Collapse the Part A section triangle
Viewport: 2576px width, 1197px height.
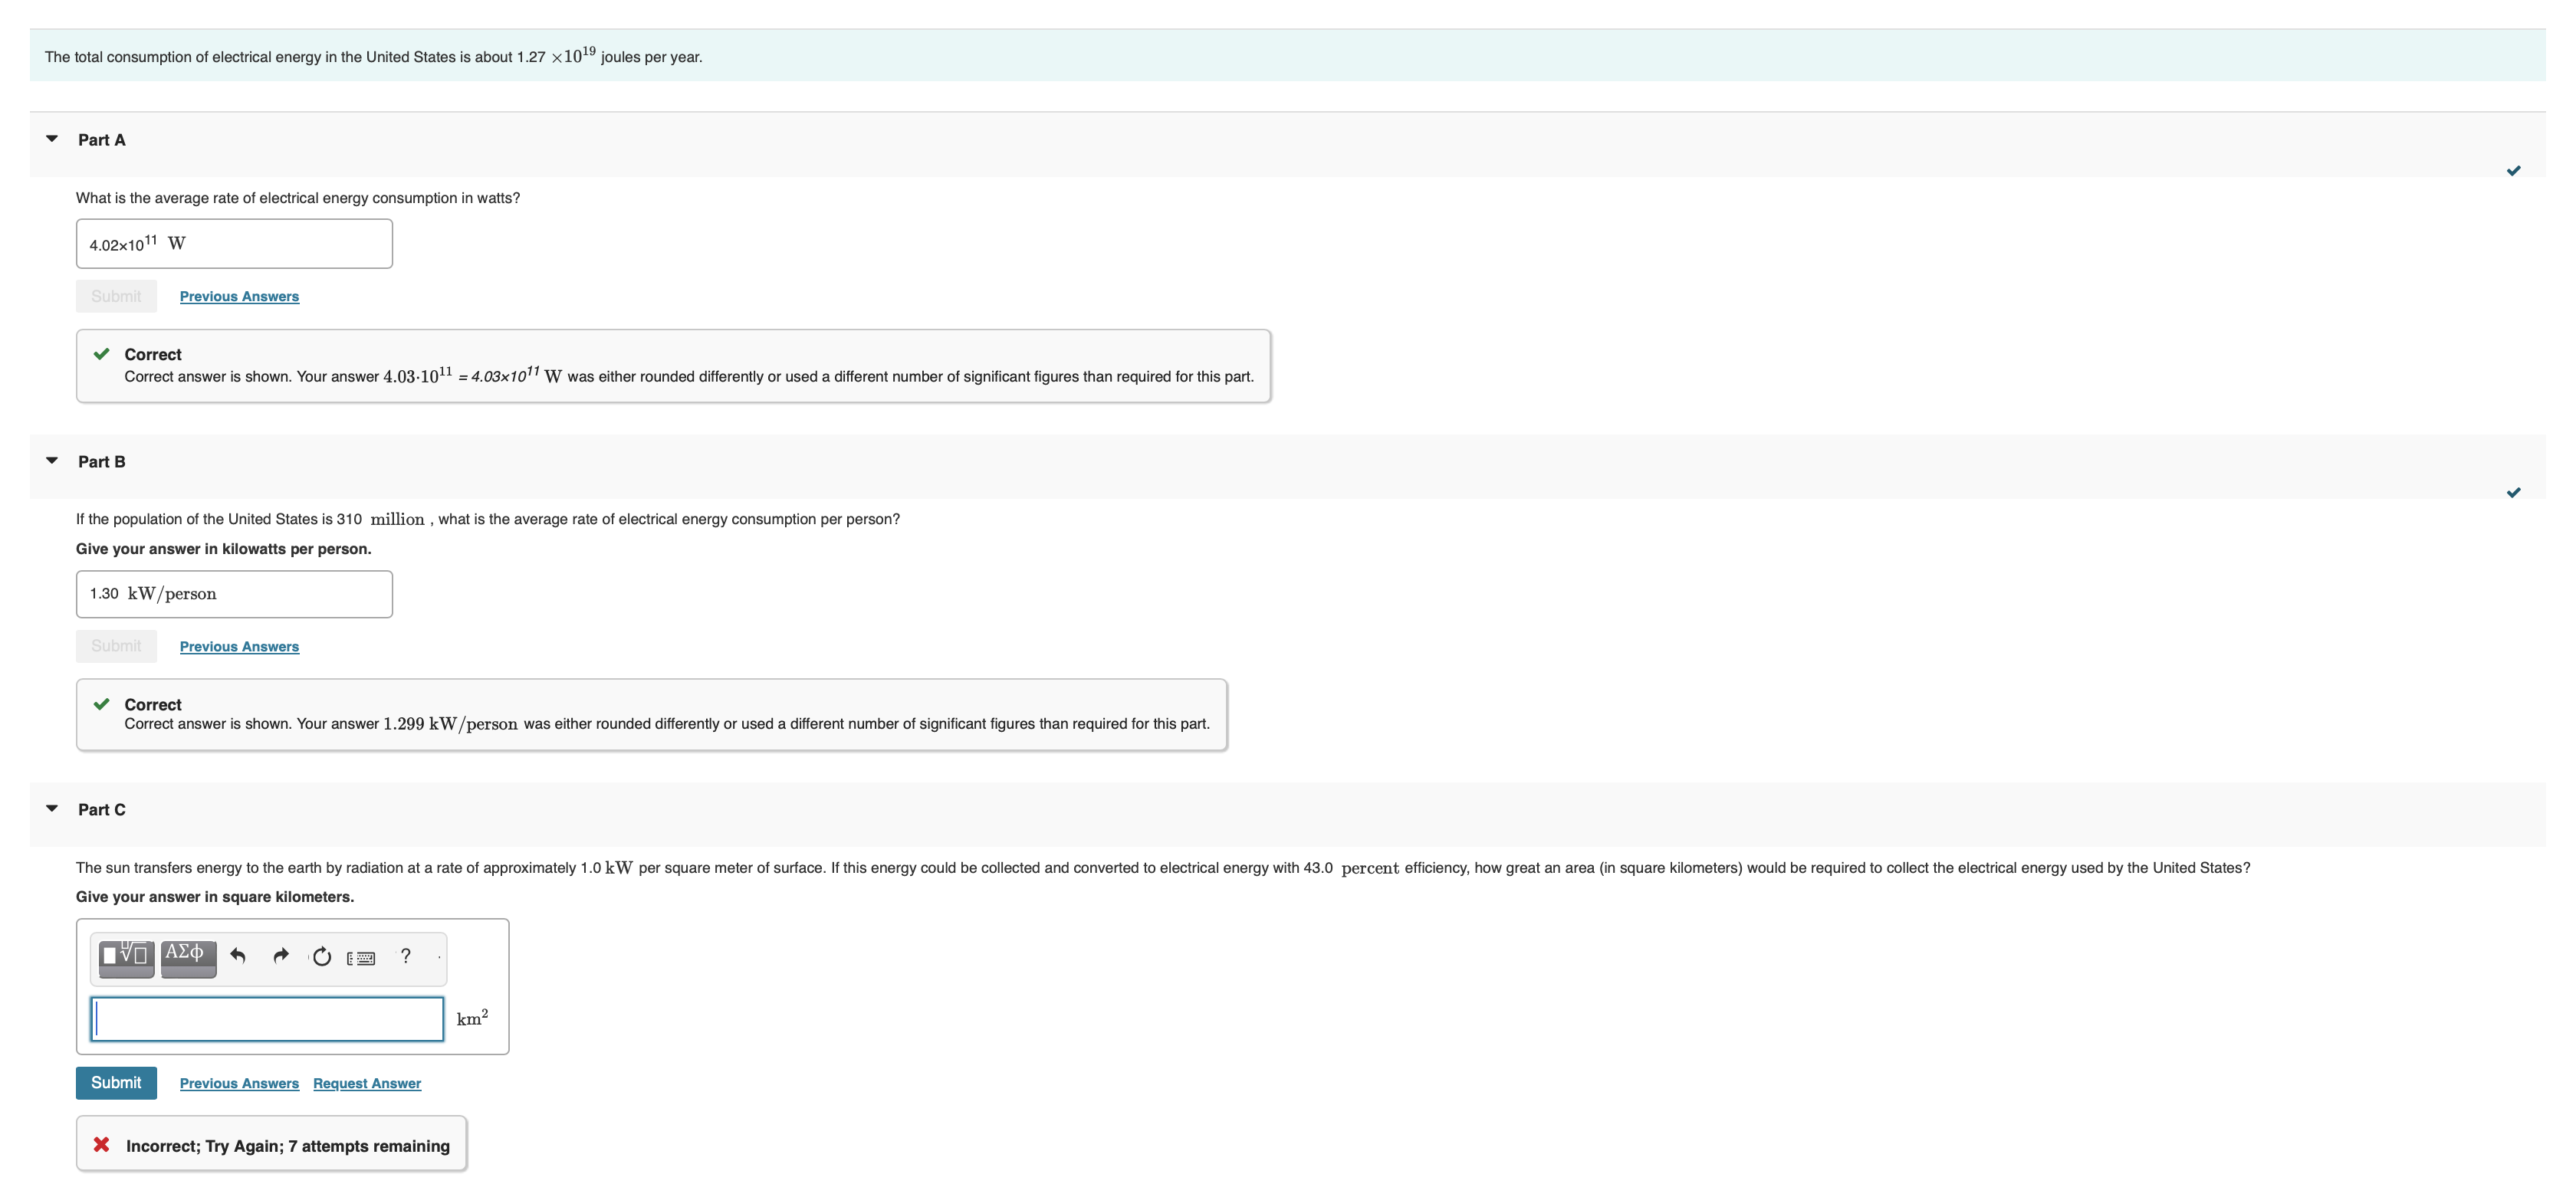pos(52,139)
